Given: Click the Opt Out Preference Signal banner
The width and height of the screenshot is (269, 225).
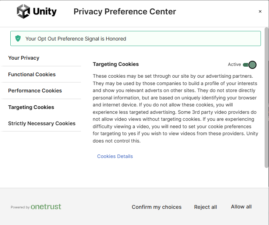Looking at the screenshot, I should pos(135,39).
